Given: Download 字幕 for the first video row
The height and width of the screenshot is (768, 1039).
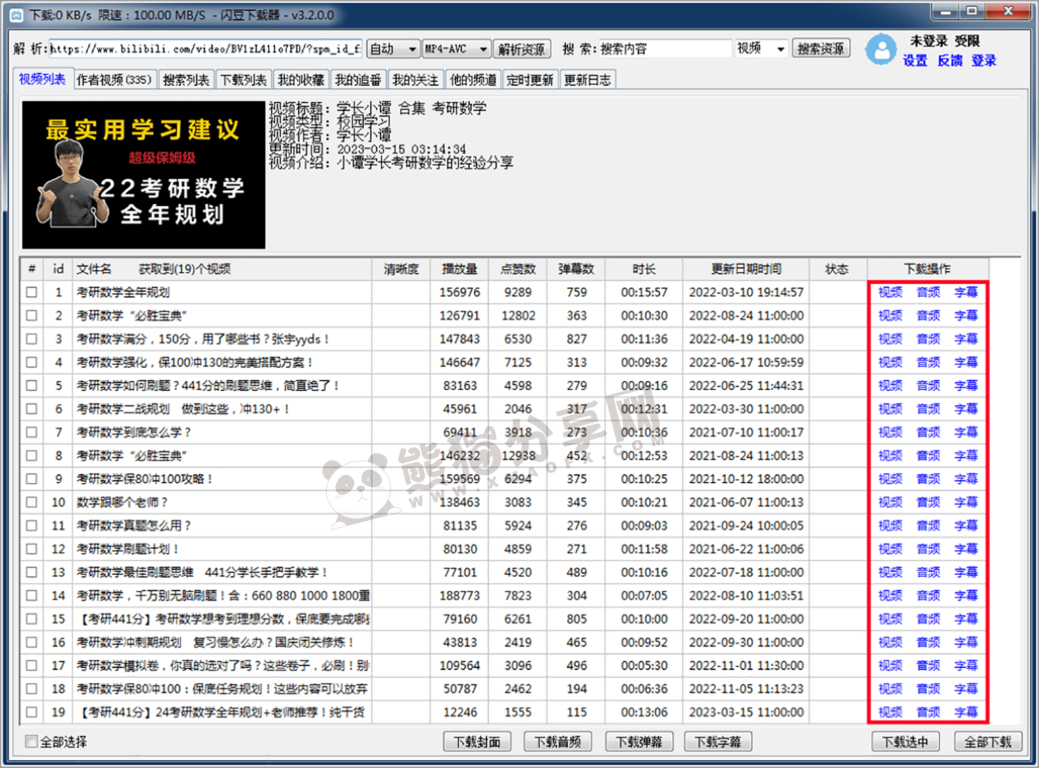Looking at the screenshot, I should tap(966, 292).
